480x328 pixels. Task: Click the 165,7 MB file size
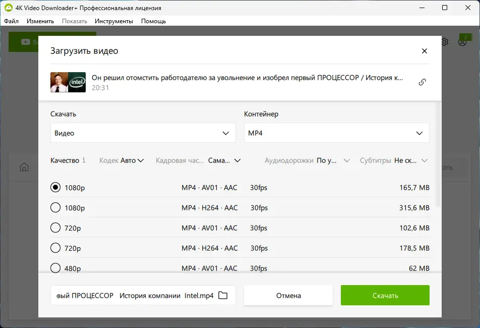pyautogui.click(x=414, y=187)
